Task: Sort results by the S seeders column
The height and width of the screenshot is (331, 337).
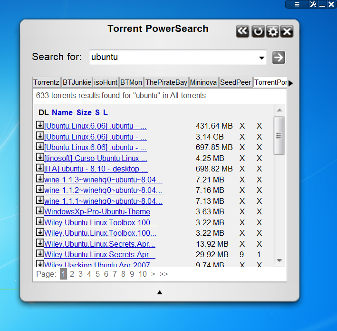Action: pyautogui.click(x=97, y=112)
